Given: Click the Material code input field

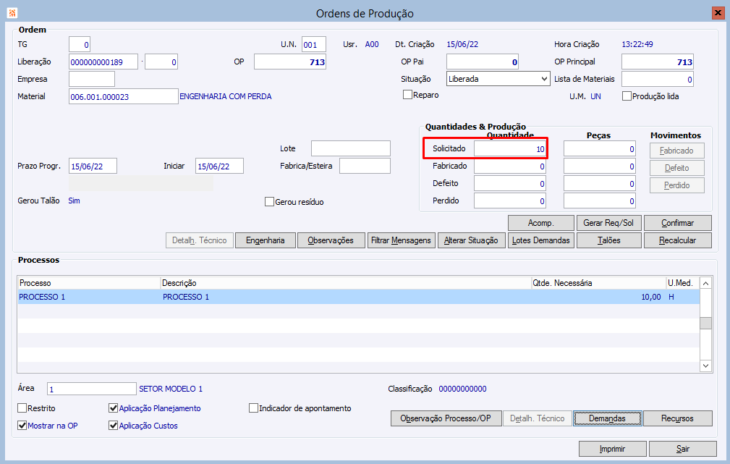Looking at the screenshot, I should pyautogui.click(x=124, y=96).
